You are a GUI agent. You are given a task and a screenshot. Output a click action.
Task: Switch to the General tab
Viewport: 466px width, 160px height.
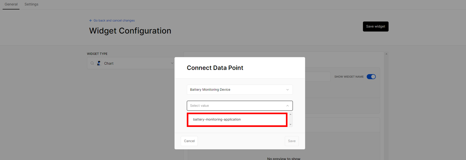[11, 4]
